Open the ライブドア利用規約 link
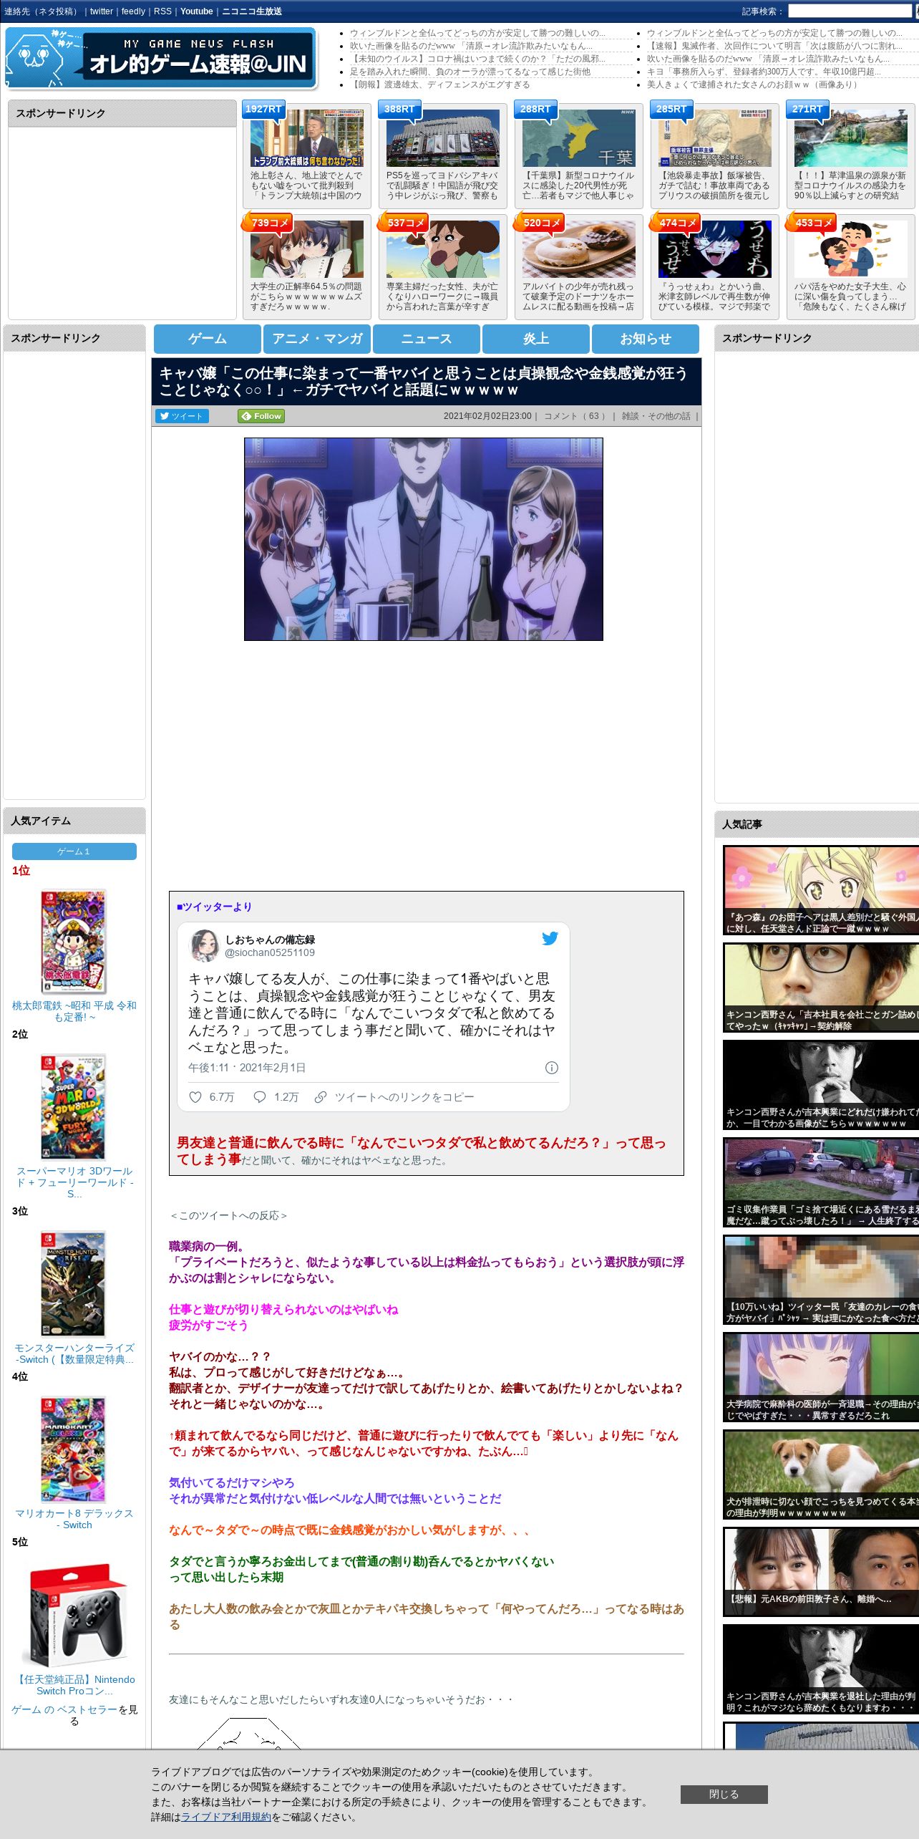The height and width of the screenshot is (1839, 919). click(x=226, y=1817)
